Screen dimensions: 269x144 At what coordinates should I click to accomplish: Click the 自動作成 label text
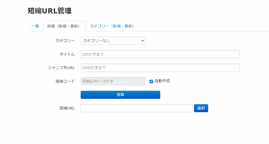pyautogui.click(x=162, y=81)
